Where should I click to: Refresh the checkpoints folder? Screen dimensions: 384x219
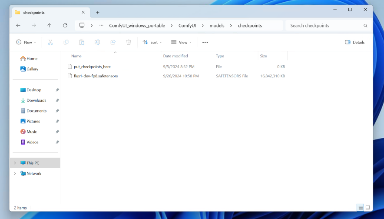coord(65,26)
